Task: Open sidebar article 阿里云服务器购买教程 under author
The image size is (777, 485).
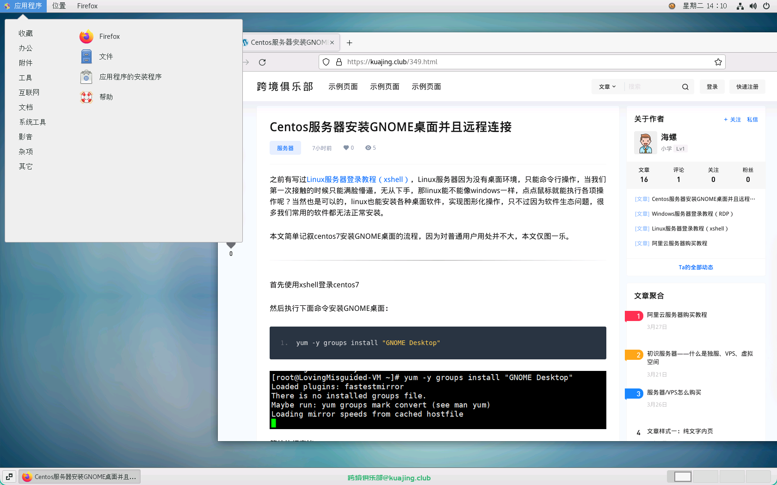Action: coord(679,243)
